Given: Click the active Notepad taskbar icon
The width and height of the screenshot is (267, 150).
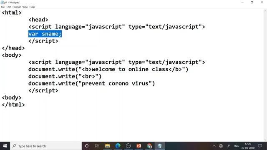Looking at the screenshot, I should 160,146.
